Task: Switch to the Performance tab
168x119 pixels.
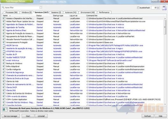Action: click(104, 12)
